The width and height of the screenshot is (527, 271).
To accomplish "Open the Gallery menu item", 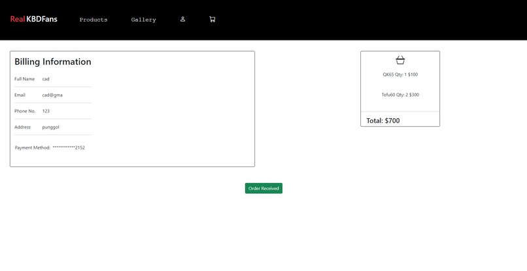I will point(143,20).
